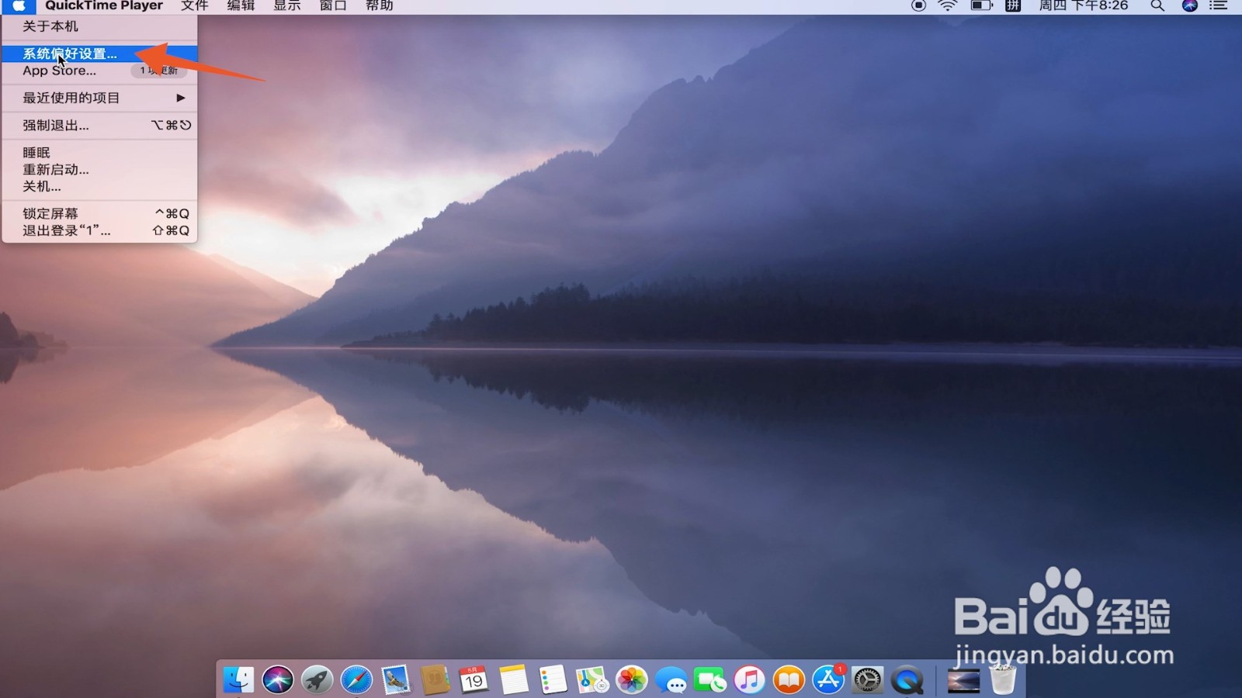Viewport: 1242px width, 698px height.
Task: Open Finder from the Dock
Action: pos(238,680)
